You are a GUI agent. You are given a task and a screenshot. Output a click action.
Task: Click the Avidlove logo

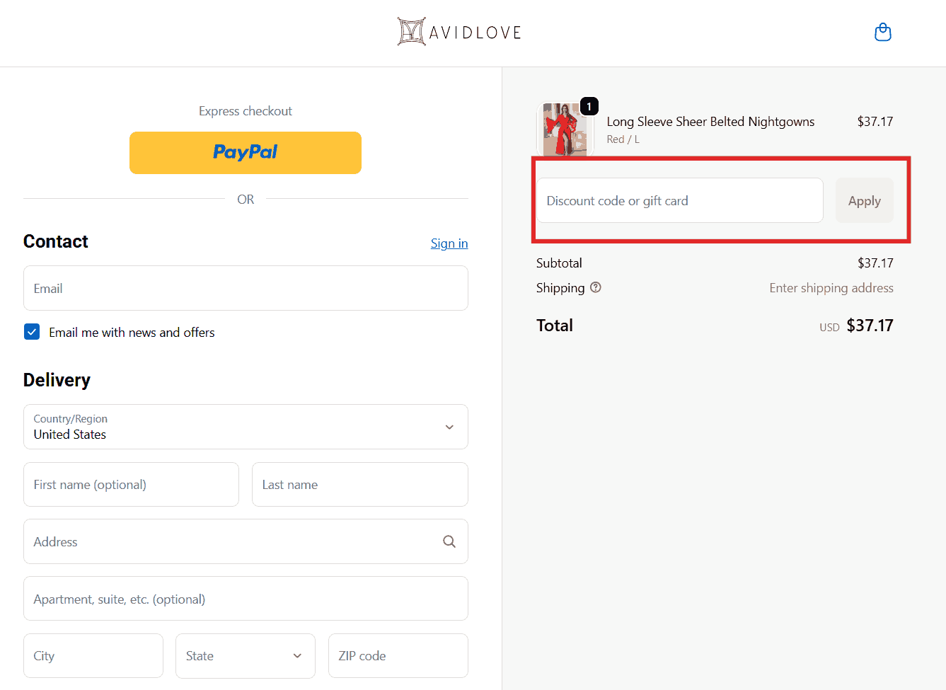[x=459, y=32]
